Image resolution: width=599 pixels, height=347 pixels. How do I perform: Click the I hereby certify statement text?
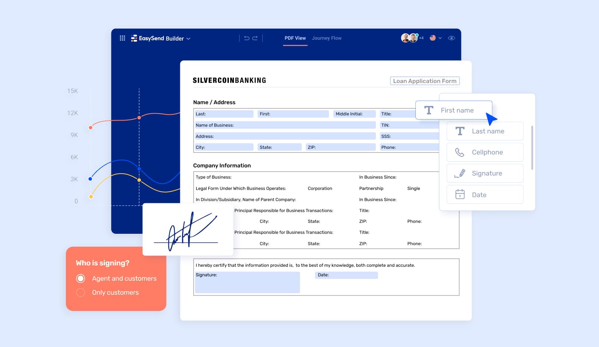click(305, 265)
